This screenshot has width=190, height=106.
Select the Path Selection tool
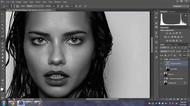3,73
